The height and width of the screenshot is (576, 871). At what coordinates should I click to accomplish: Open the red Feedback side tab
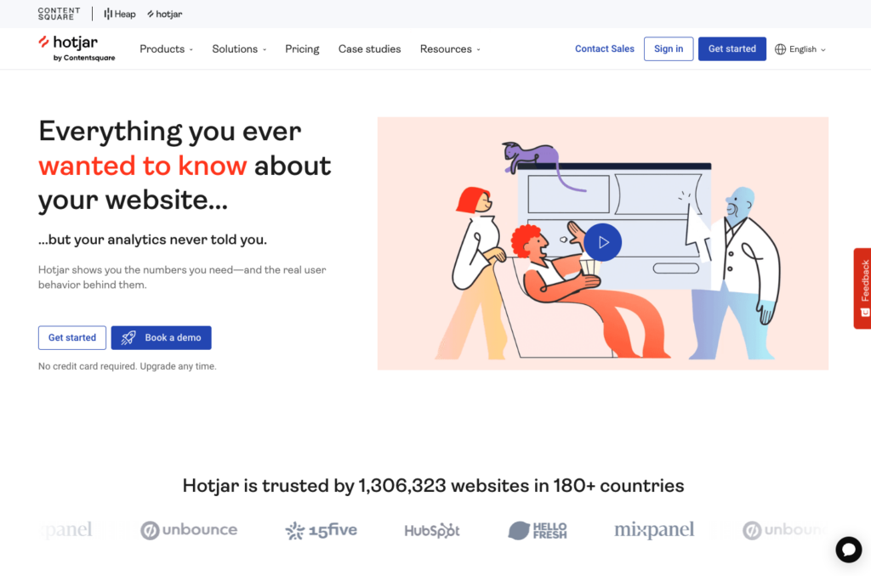[862, 289]
